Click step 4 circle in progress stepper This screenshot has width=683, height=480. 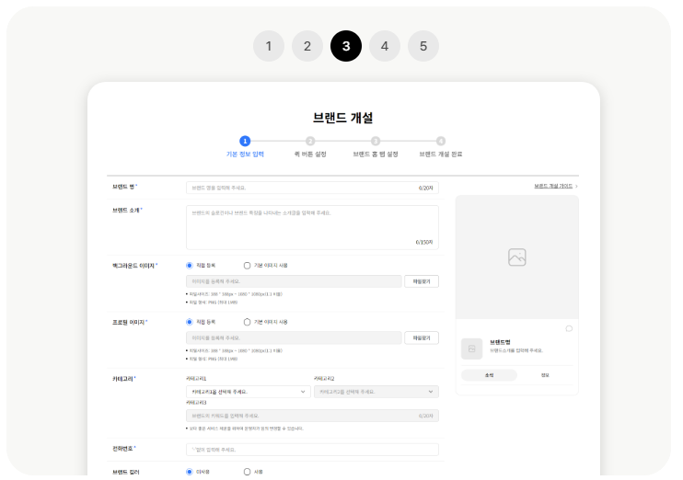(441, 141)
